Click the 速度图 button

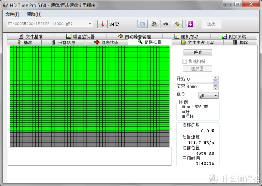(197, 68)
